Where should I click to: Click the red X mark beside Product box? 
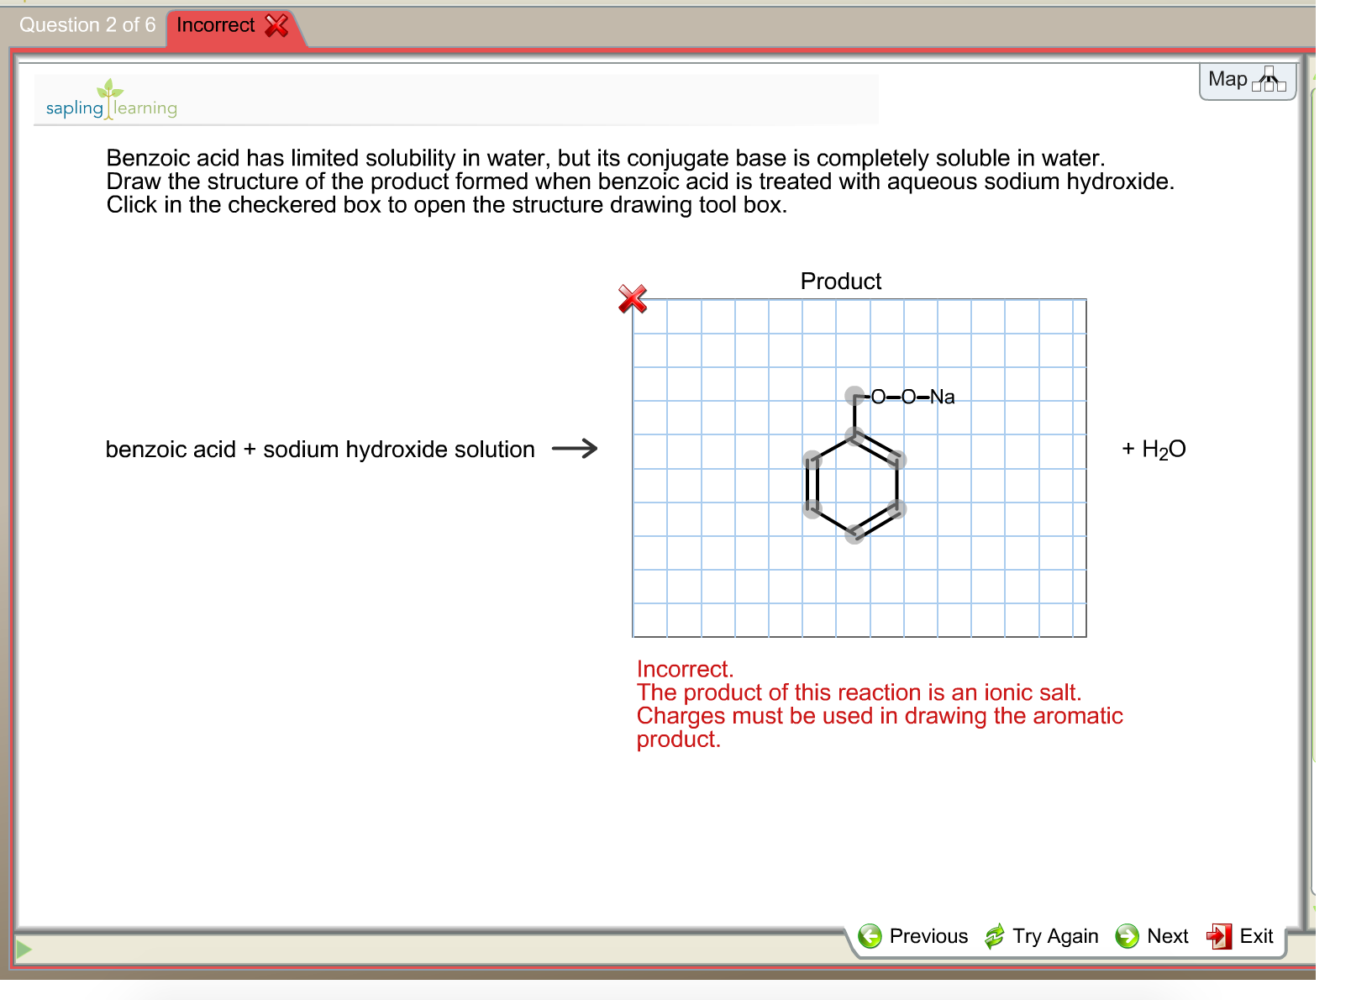[633, 298]
